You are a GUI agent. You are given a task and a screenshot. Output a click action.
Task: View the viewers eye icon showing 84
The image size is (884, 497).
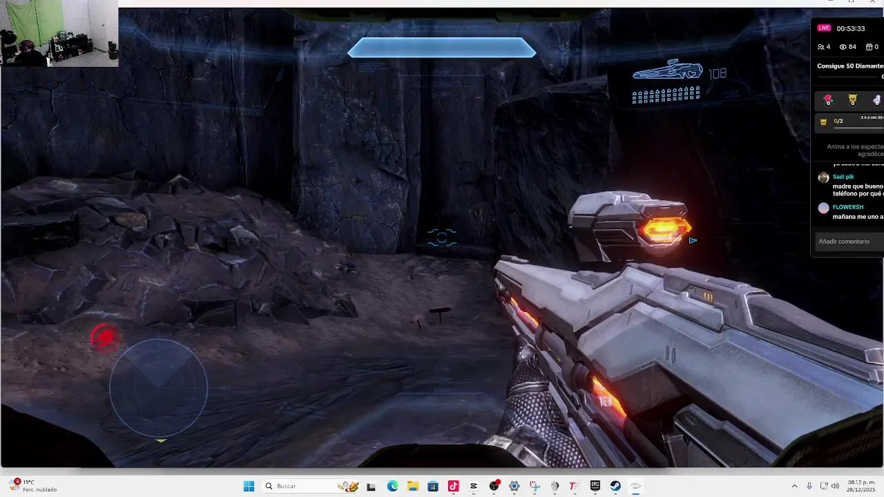[847, 47]
